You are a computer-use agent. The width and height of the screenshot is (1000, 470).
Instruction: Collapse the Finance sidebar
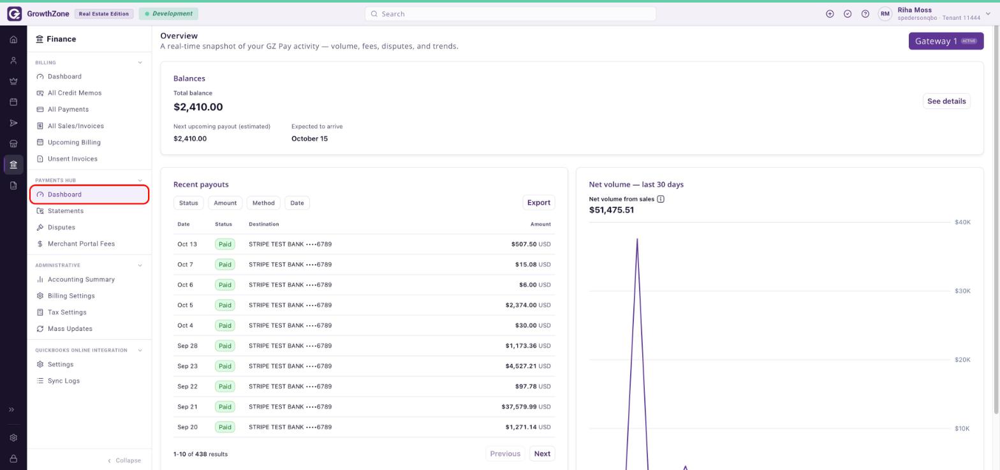[124, 460]
